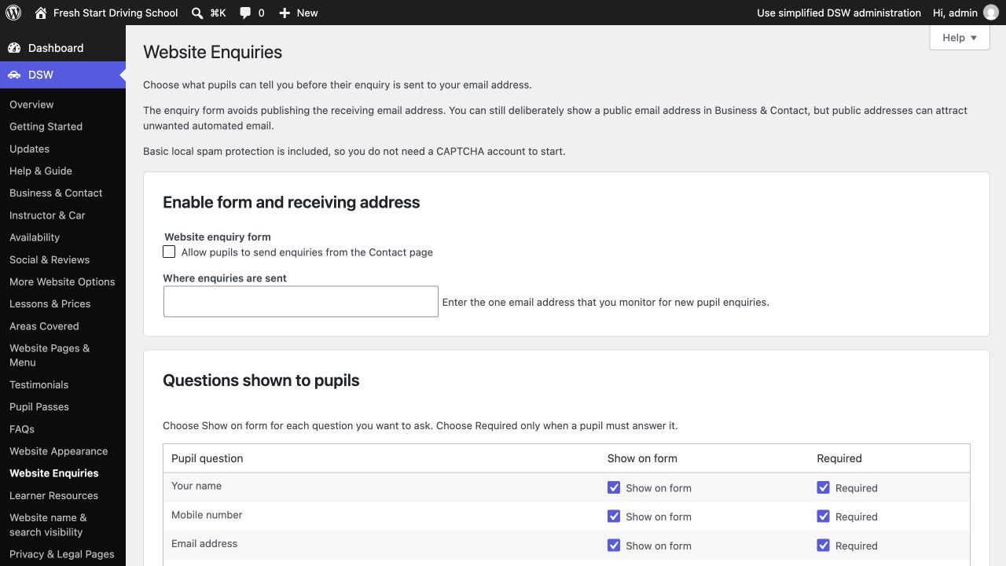Click the Required column header
This screenshot has width=1006, height=566.
(x=839, y=458)
